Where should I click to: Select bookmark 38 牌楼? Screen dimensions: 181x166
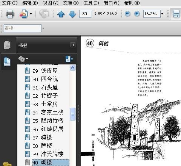[42, 146]
